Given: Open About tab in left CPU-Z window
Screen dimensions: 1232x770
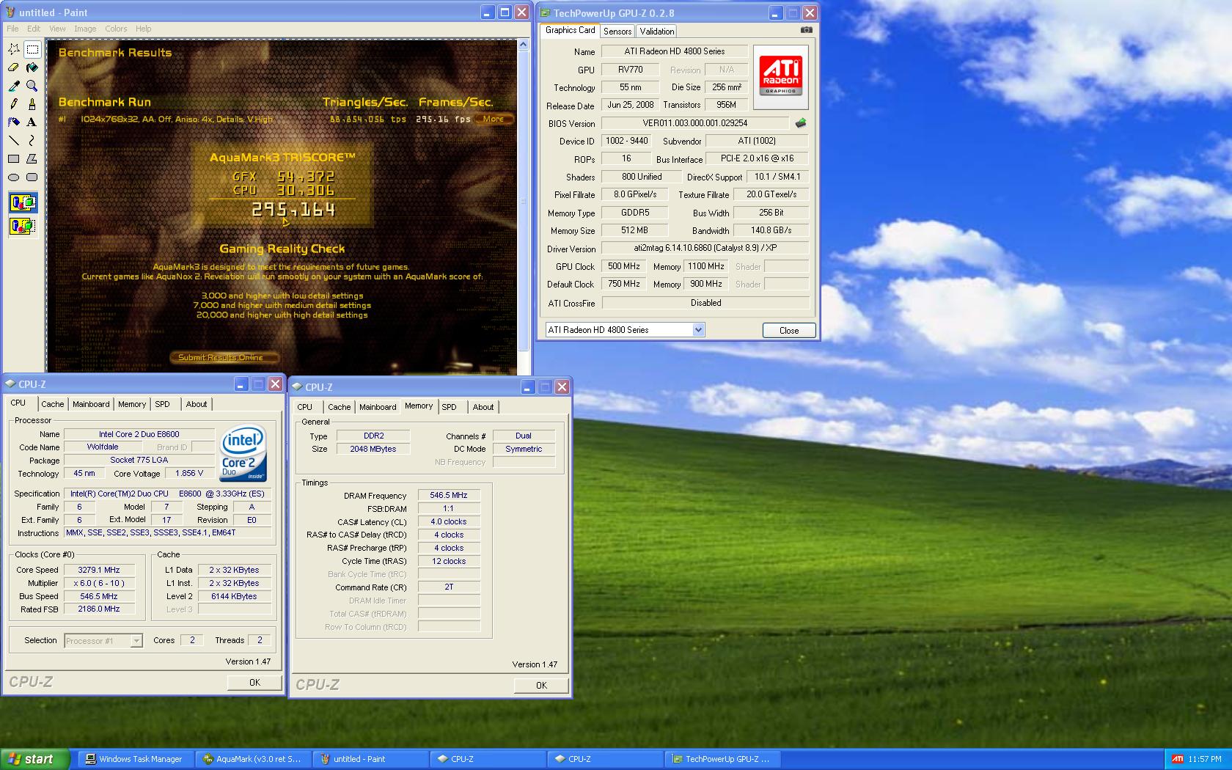Looking at the screenshot, I should click(x=197, y=404).
